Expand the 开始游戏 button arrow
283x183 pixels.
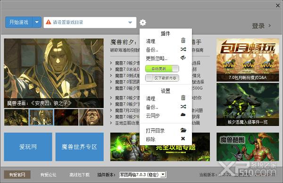pos(37,22)
